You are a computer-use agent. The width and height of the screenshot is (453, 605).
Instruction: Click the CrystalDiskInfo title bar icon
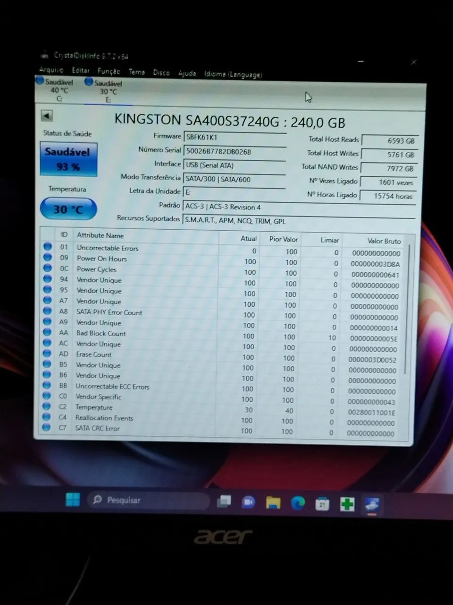44,54
